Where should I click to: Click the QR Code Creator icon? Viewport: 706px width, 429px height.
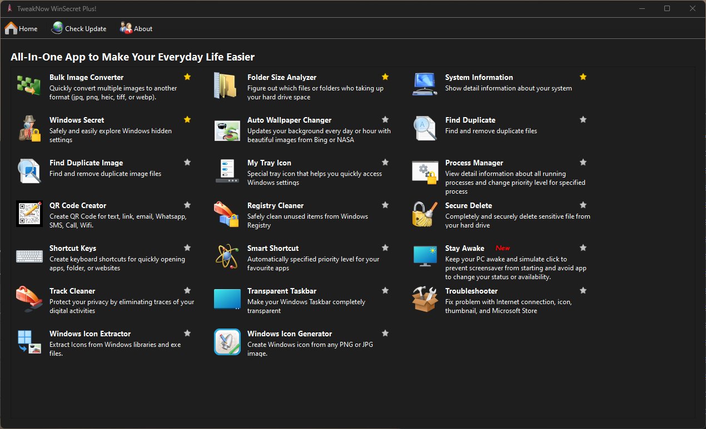[x=29, y=214]
